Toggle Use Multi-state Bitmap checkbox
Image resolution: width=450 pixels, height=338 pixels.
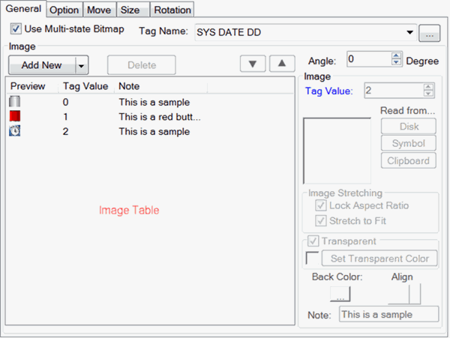pyautogui.click(x=16, y=29)
